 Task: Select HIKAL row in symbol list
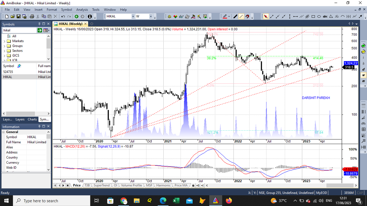click(x=25, y=77)
